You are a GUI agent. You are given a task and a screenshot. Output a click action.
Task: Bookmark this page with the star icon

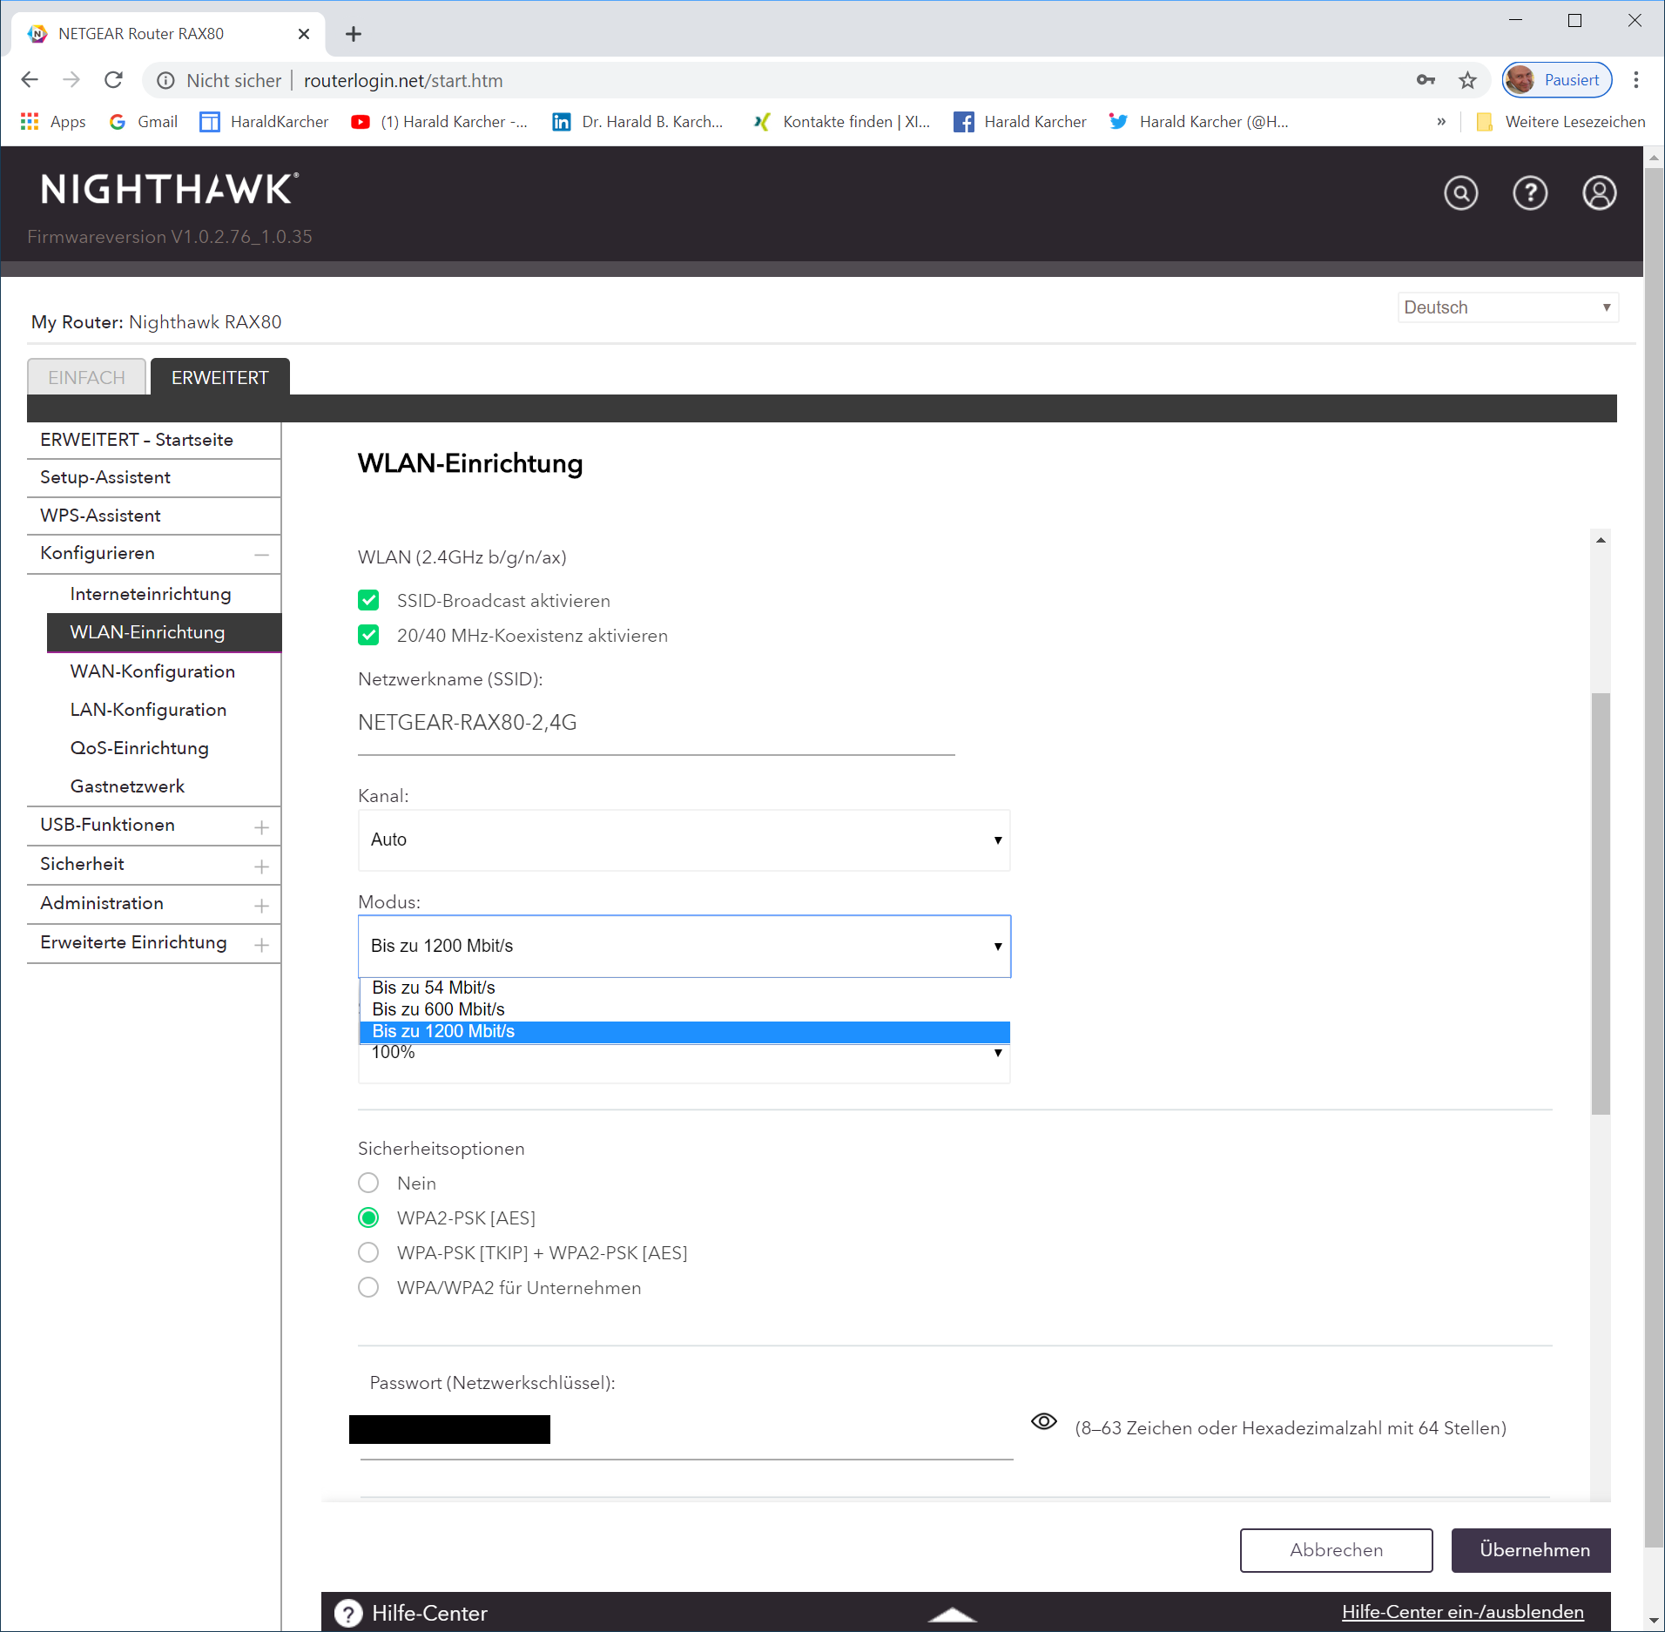click(x=1467, y=80)
